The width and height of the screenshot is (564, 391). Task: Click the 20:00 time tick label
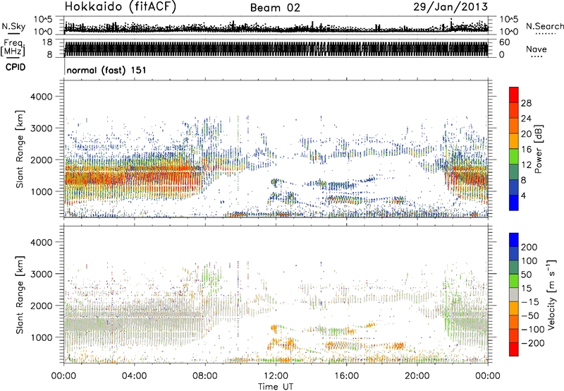coord(417,376)
